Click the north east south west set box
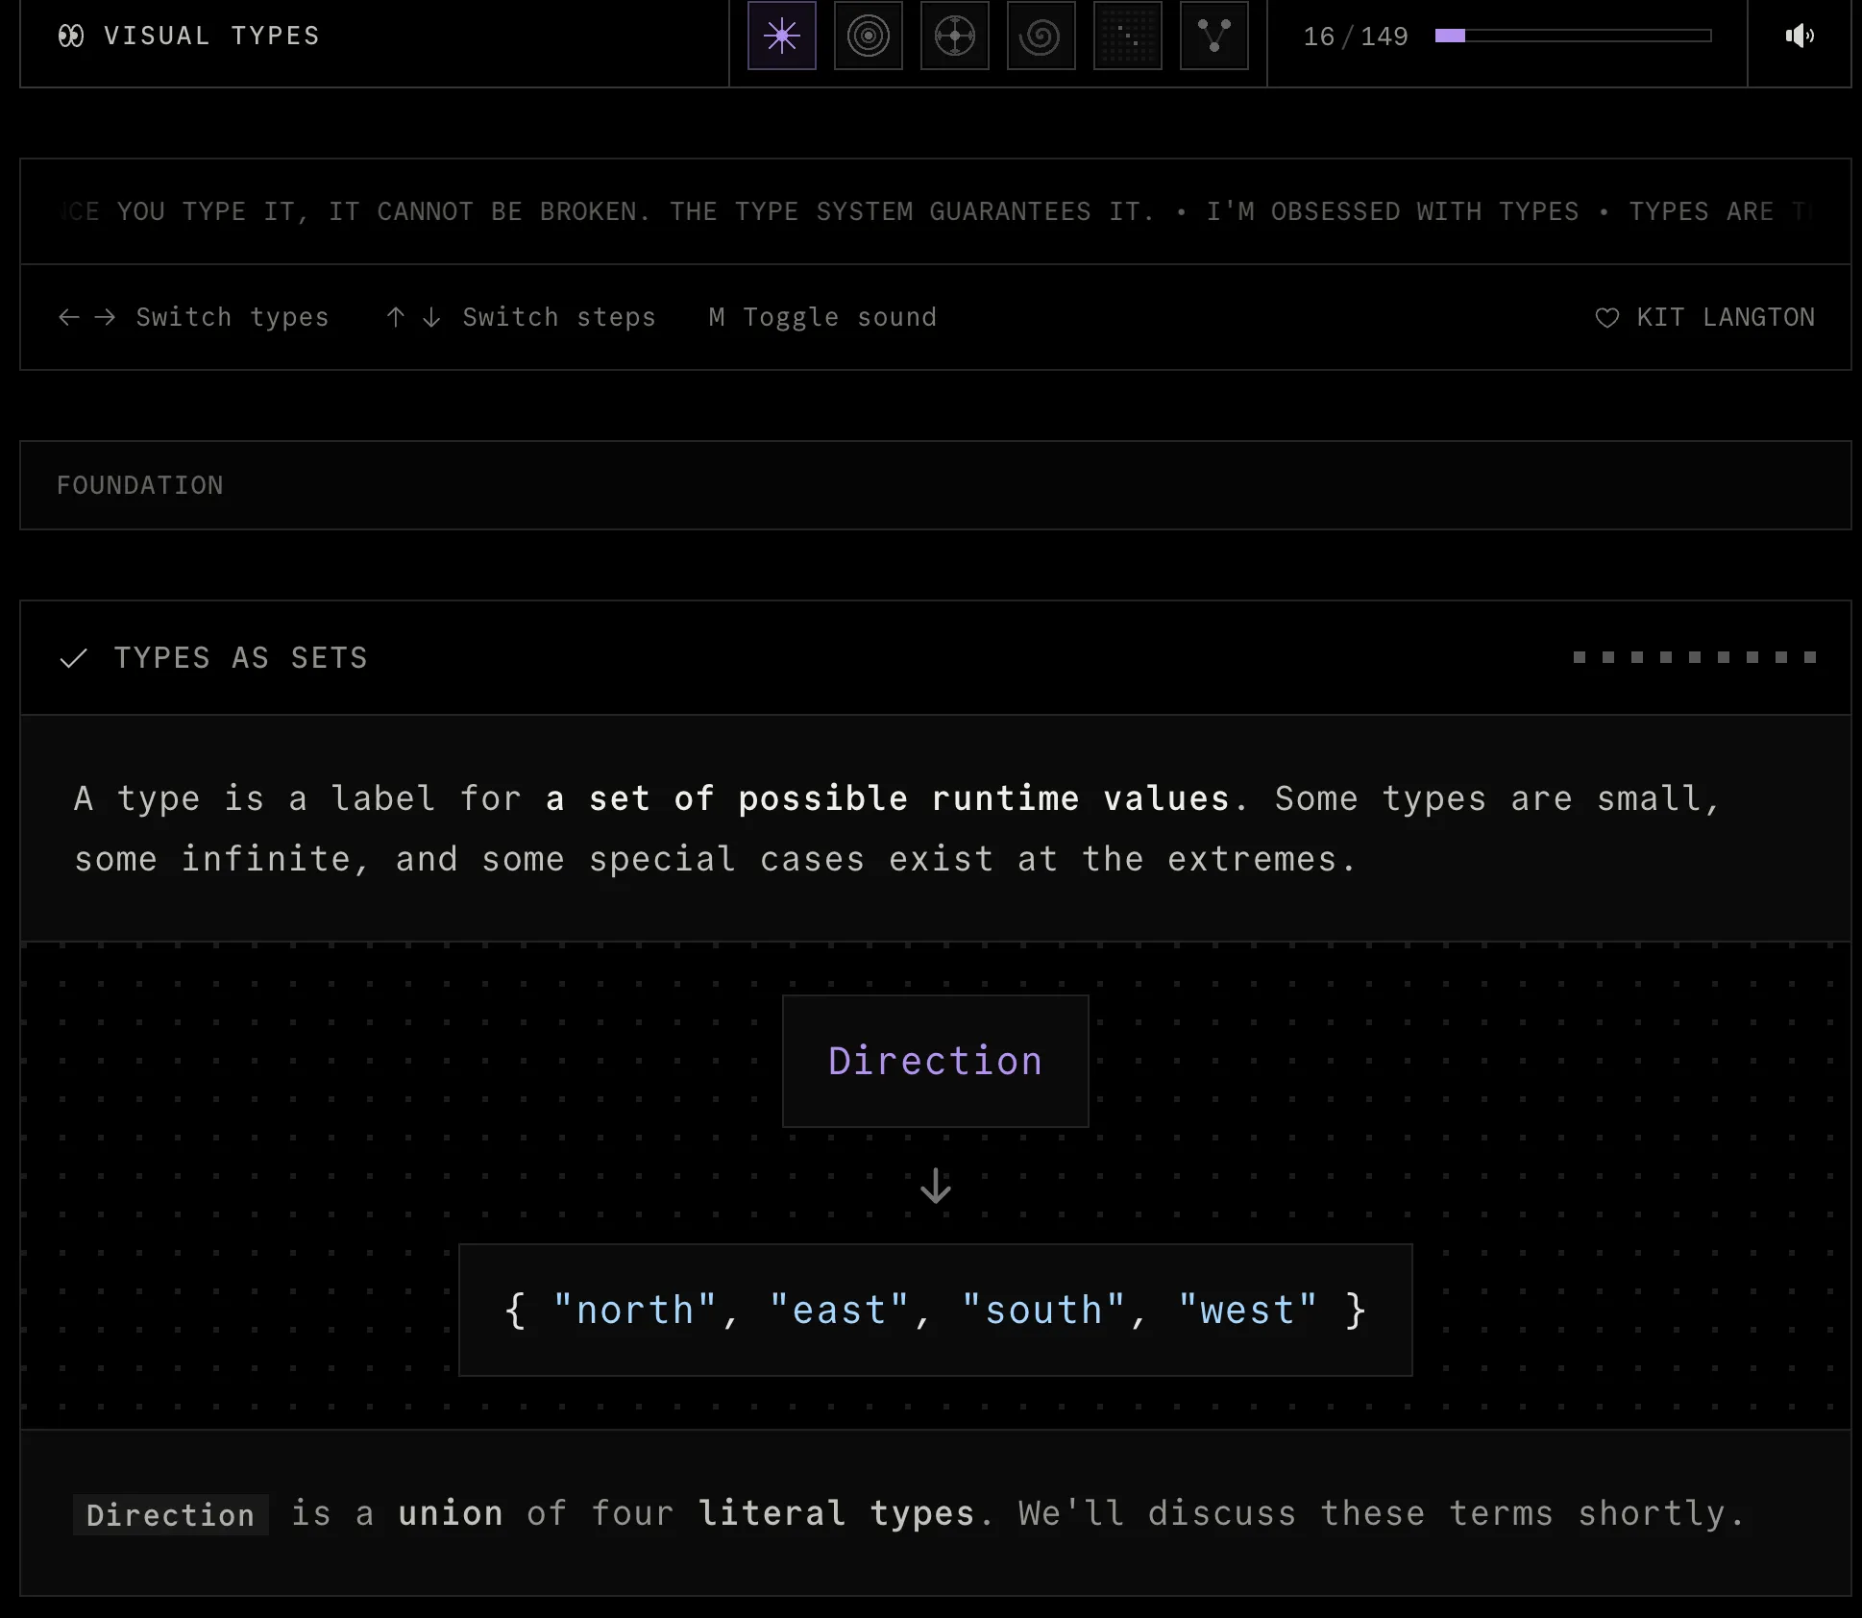The image size is (1862, 1618). click(x=935, y=1311)
